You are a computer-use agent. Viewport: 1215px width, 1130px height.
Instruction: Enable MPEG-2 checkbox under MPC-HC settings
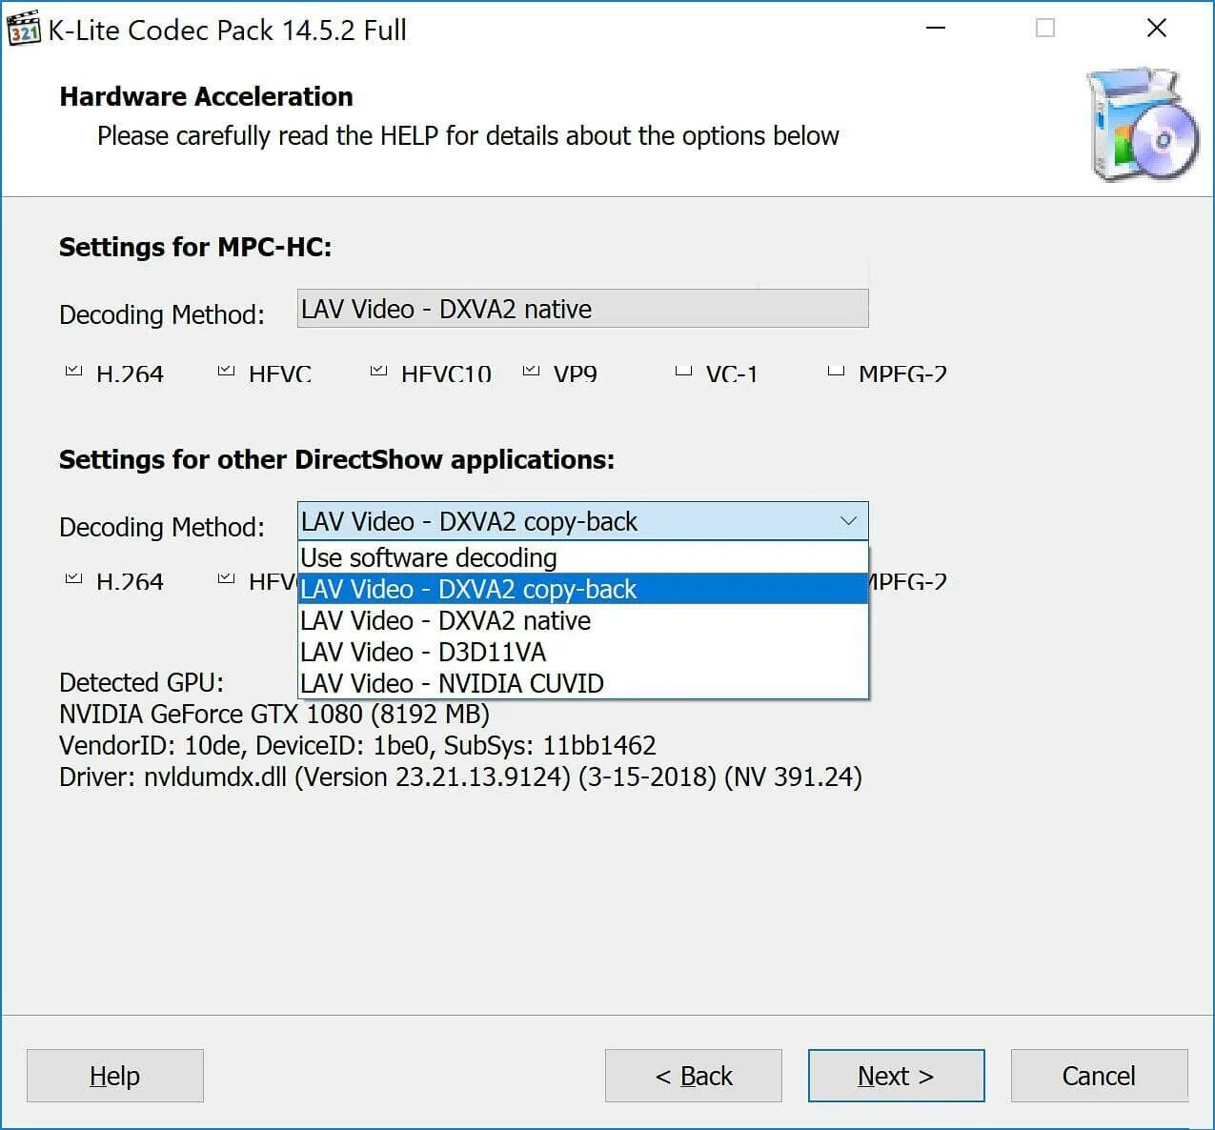836,371
